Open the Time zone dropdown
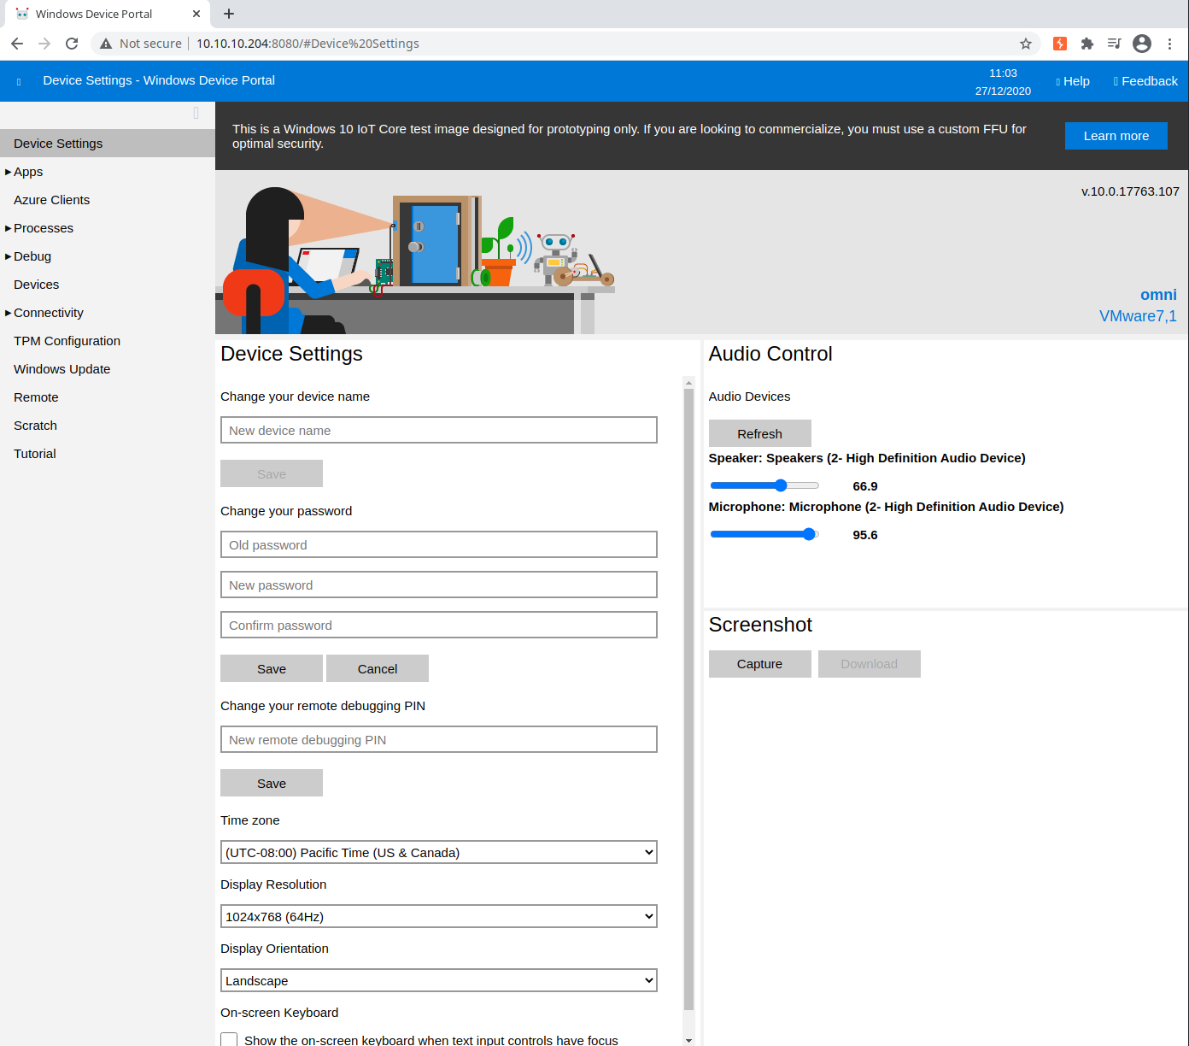 438,852
